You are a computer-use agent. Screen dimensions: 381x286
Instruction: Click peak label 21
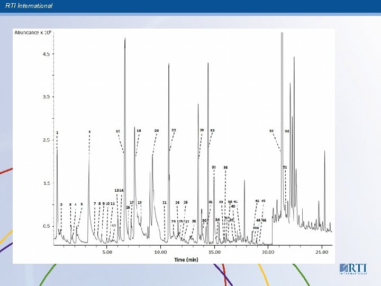pyautogui.click(x=165, y=202)
